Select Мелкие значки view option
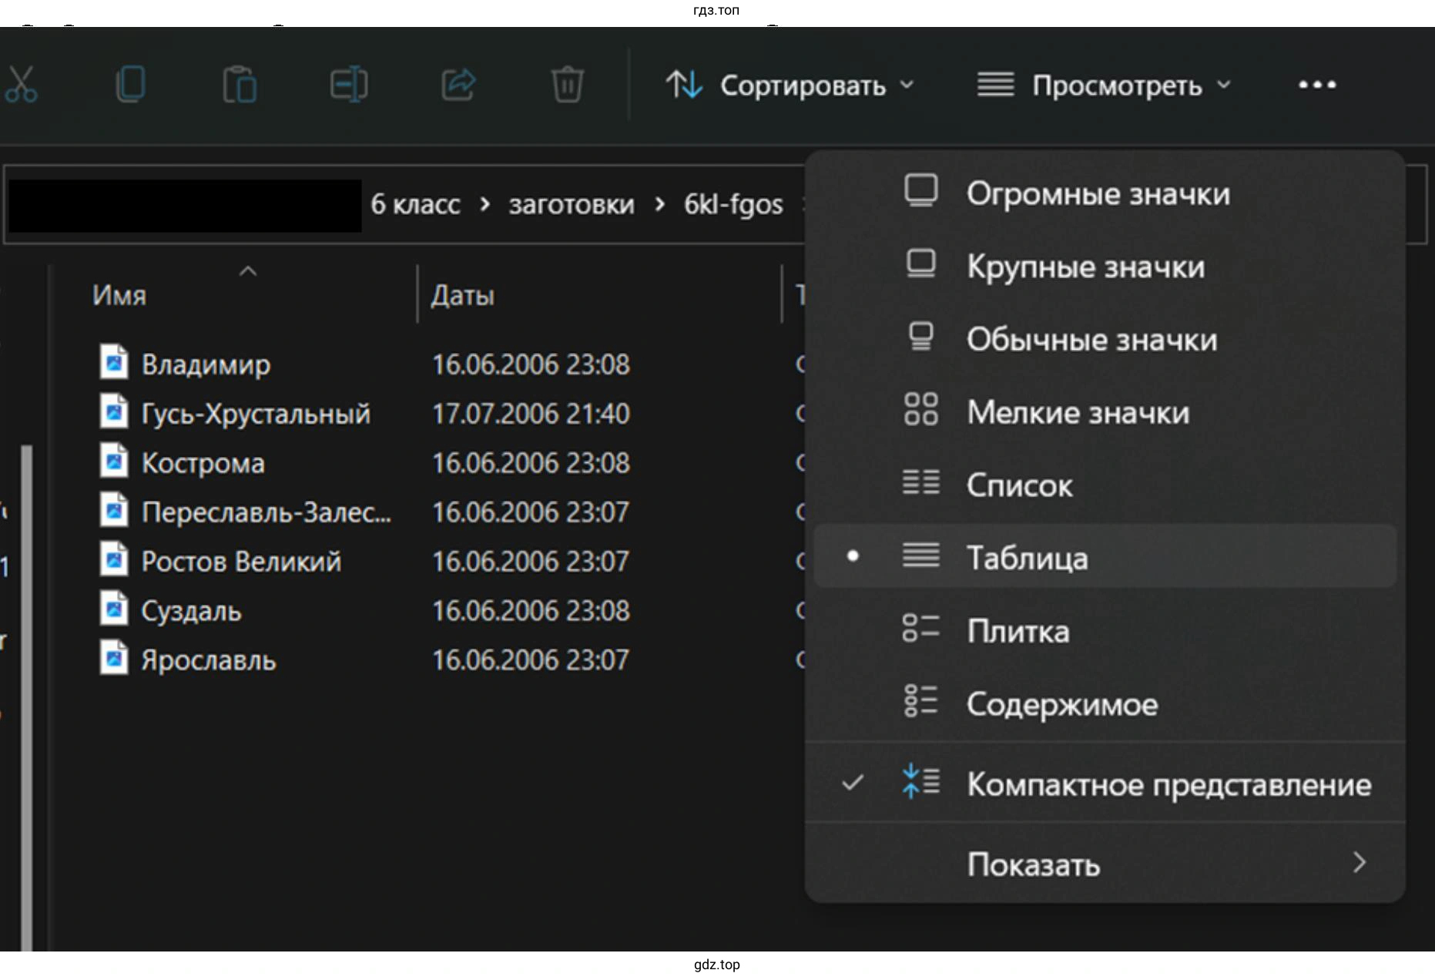 coord(1105,412)
